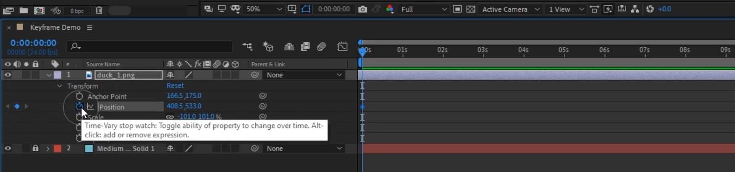735x172 pixels.
Task: Toggle transparency grid icon
Action: (x=471, y=9)
